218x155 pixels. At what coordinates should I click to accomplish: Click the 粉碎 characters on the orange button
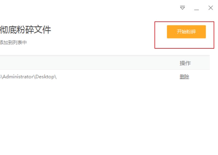(191, 32)
